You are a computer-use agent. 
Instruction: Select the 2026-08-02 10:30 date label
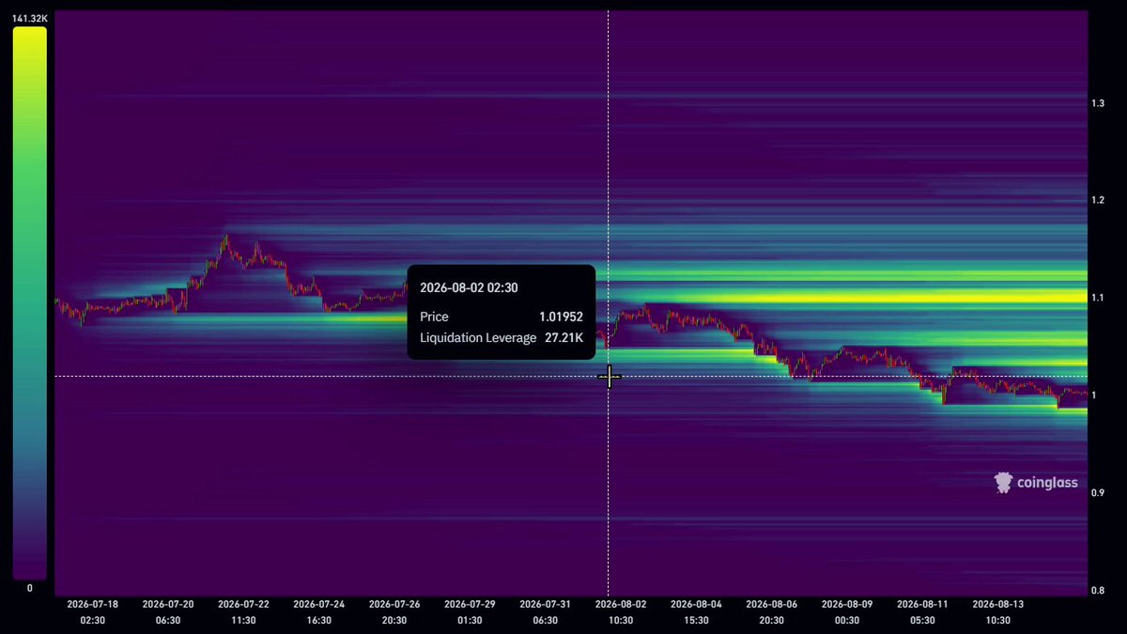point(621,611)
